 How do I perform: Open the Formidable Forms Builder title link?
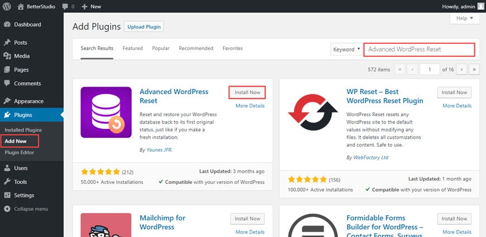click(x=385, y=225)
